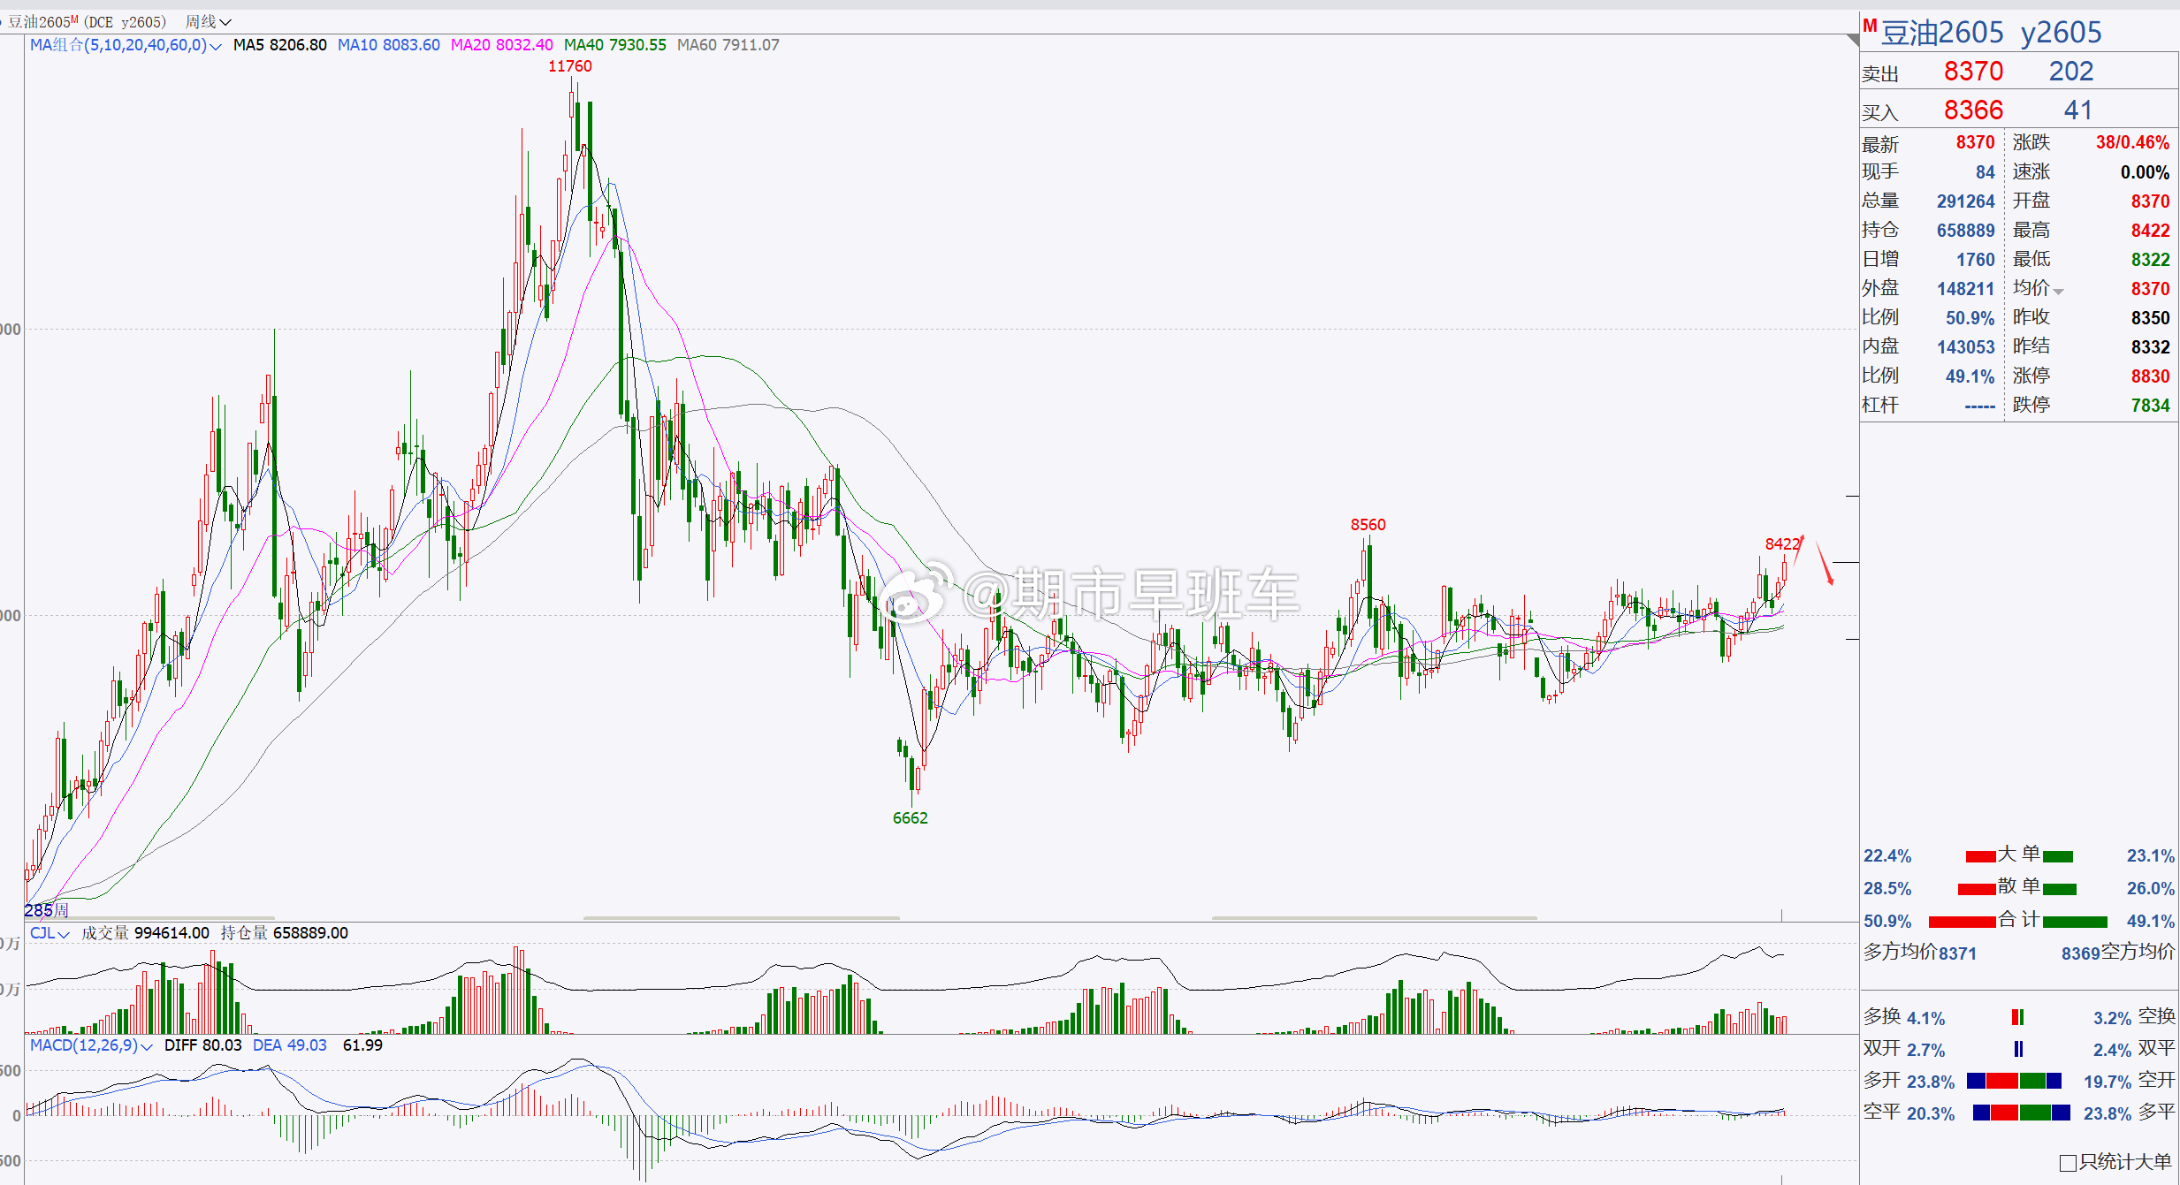Click the 多开 colored bar indicator

(2014, 1081)
